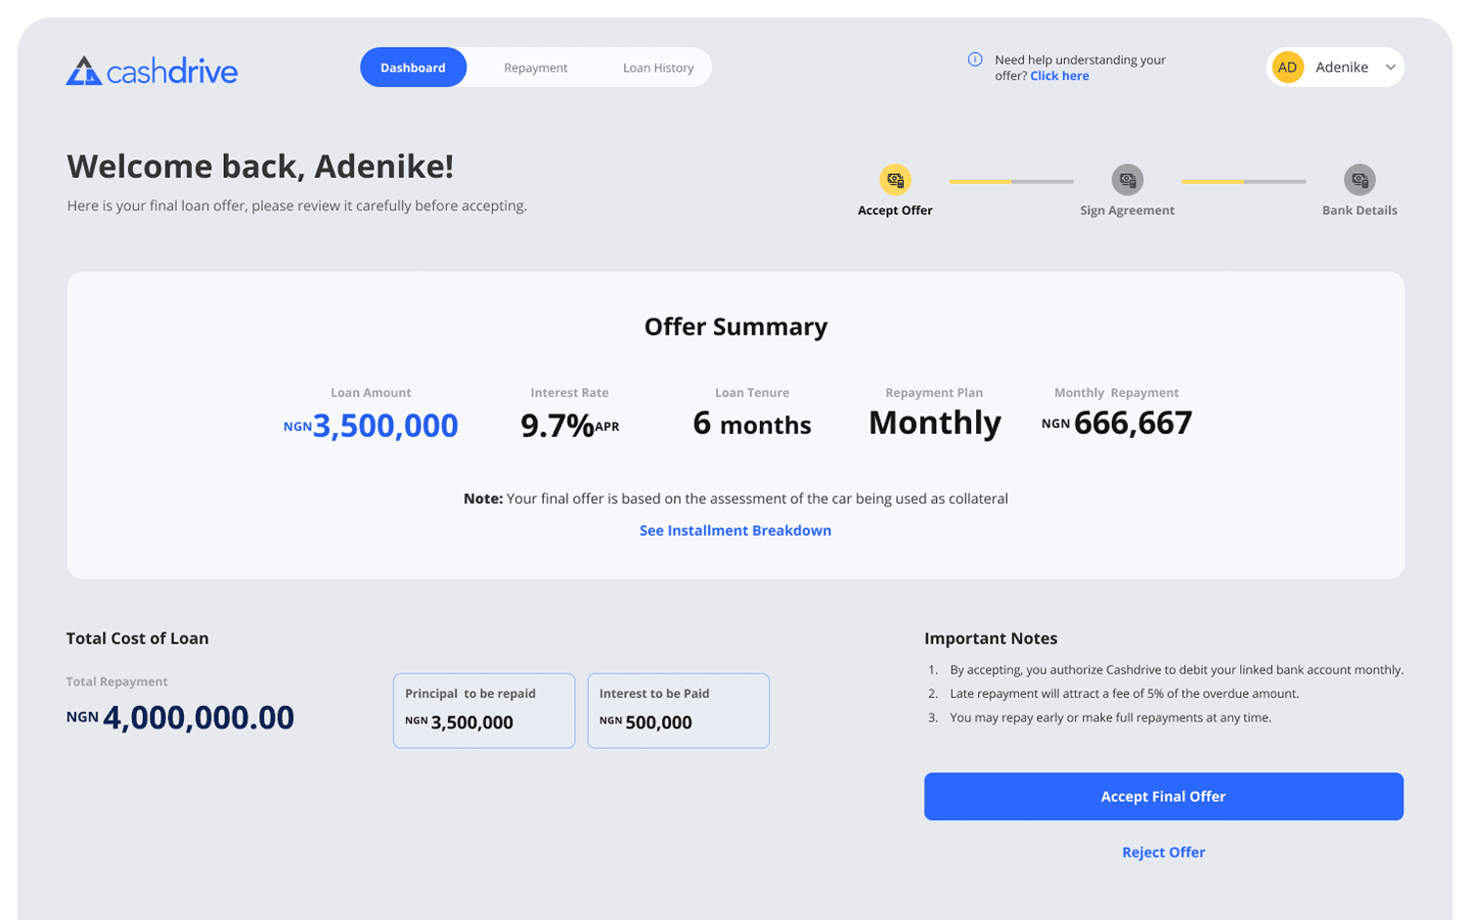The width and height of the screenshot is (1470, 921).
Task: Click the AD avatar badge
Action: pyautogui.click(x=1288, y=66)
